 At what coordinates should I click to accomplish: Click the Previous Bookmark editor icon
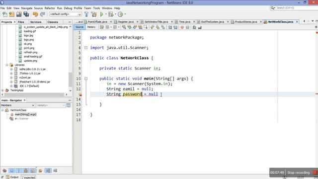pos(153,27)
